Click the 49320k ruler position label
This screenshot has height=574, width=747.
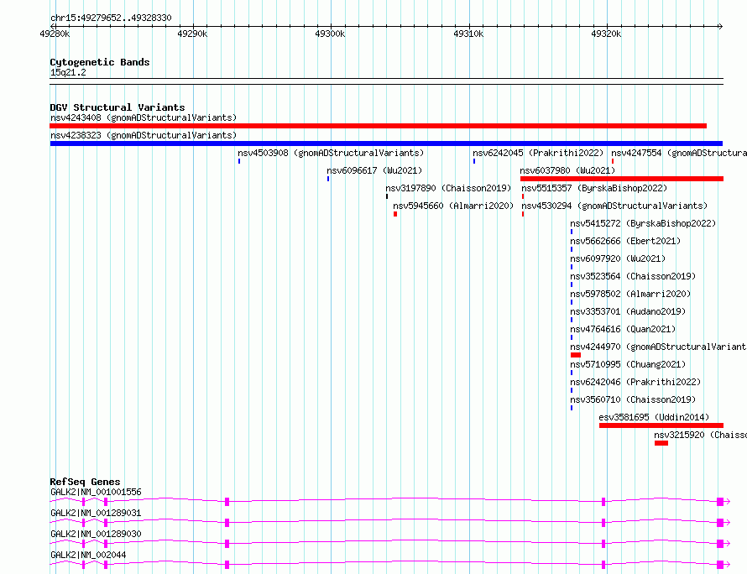click(x=606, y=34)
